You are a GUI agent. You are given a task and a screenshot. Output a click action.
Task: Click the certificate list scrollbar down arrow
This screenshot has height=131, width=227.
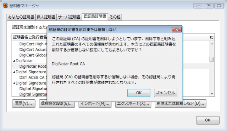coord(212,94)
